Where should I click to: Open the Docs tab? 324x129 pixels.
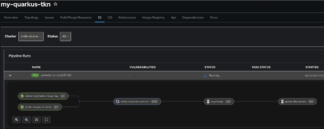pyautogui.click(x=214, y=18)
